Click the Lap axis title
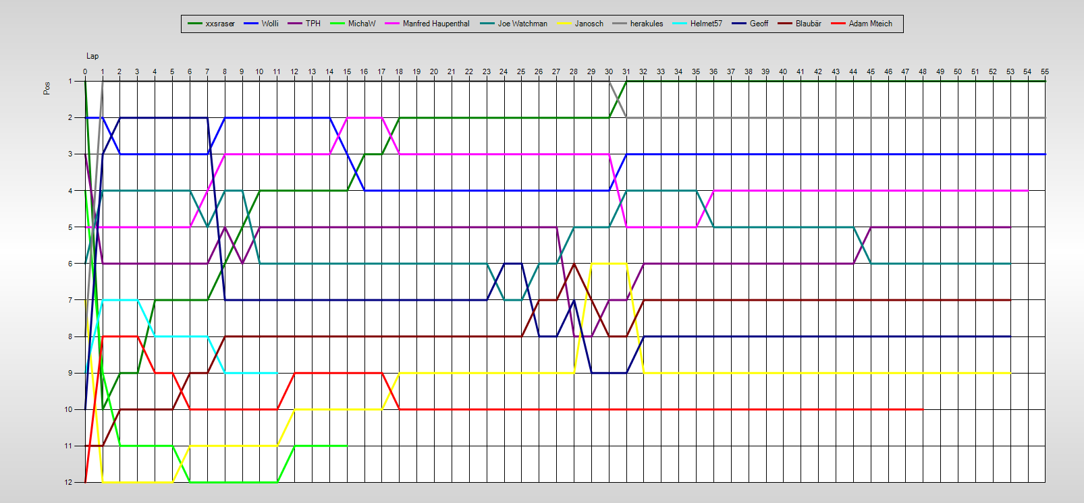The height and width of the screenshot is (503, 1084). [92, 56]
